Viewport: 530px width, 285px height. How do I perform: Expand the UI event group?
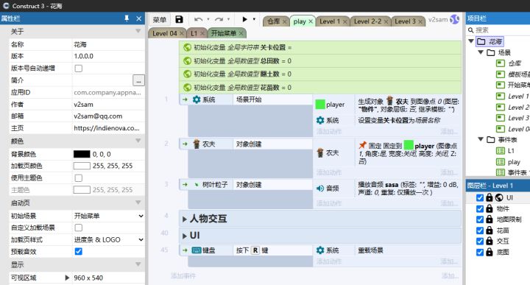tap(184, 236)
